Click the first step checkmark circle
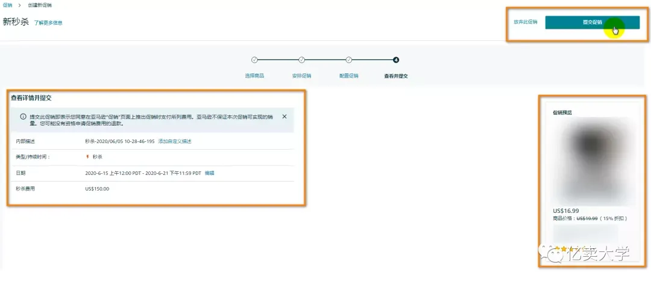 pyautogui.click(x=254, y=60)
